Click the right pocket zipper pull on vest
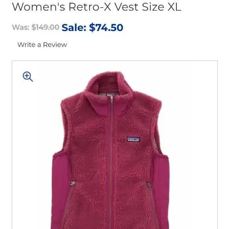The width and height of the screenshot is (229, 229). pos(150,185)
